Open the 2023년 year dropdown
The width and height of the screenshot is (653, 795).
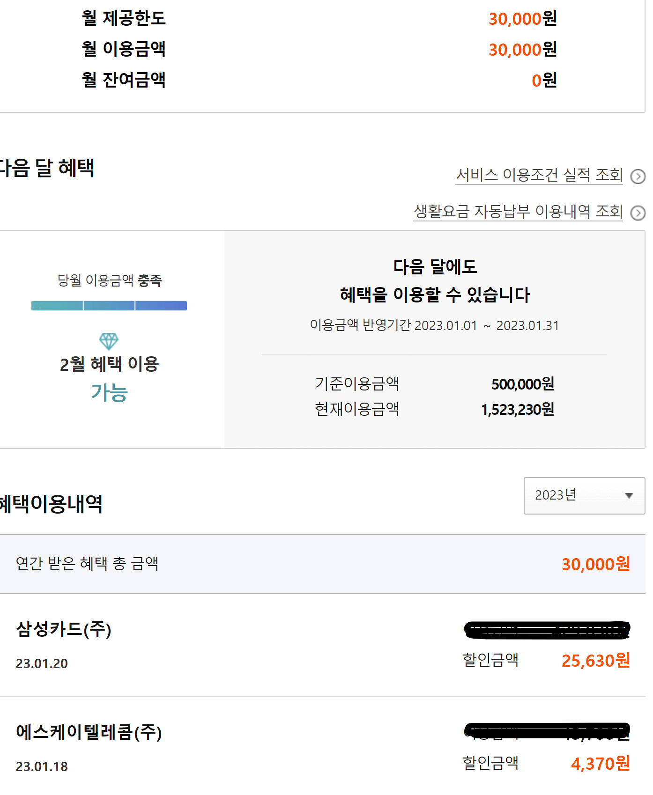[584, 496]
